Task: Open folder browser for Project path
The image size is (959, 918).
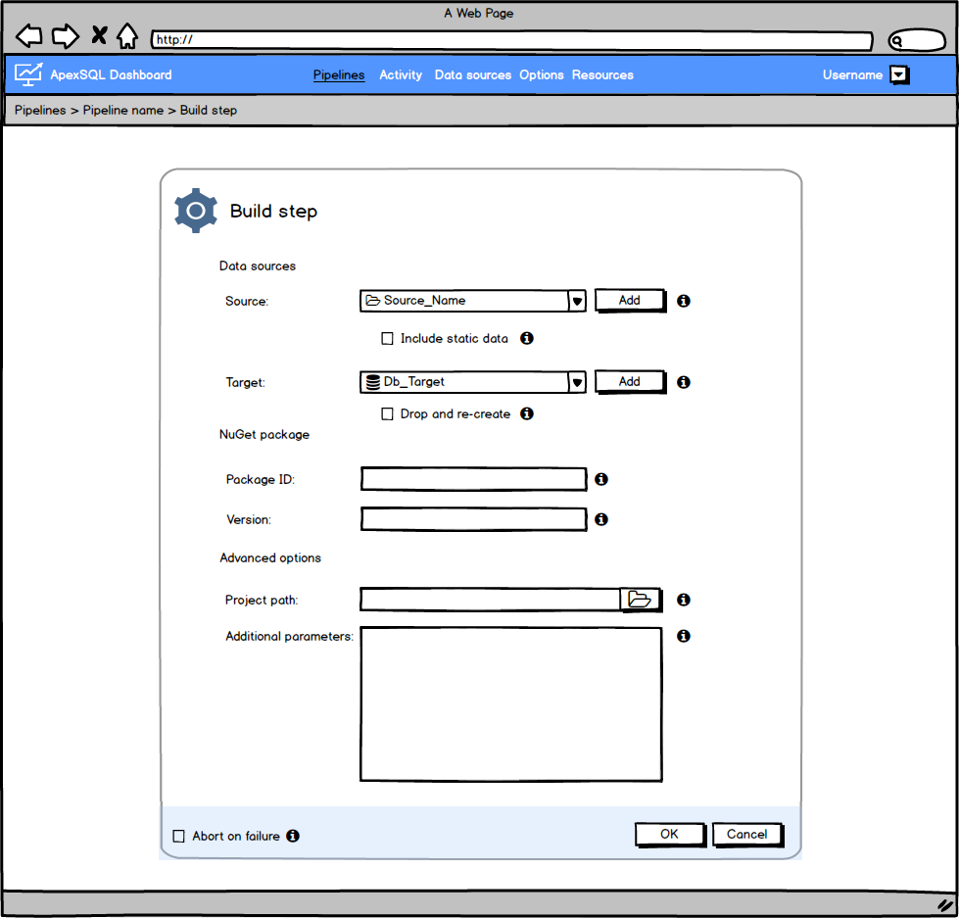Action: click(x=641, y=599)
